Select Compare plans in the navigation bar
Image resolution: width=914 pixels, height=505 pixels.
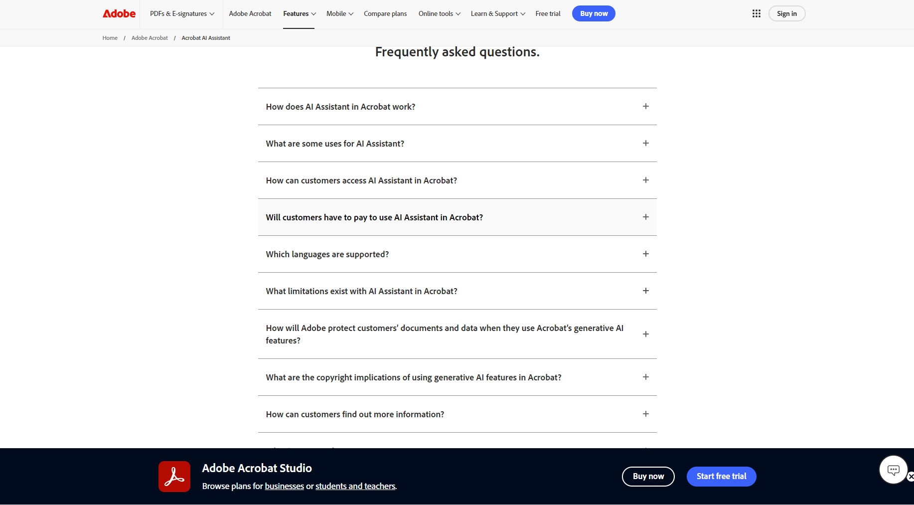(x=385, y=13)
